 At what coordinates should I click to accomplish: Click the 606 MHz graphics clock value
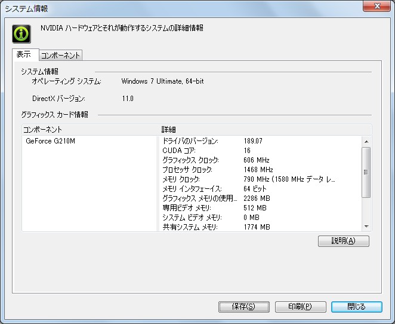pos(257,160)
